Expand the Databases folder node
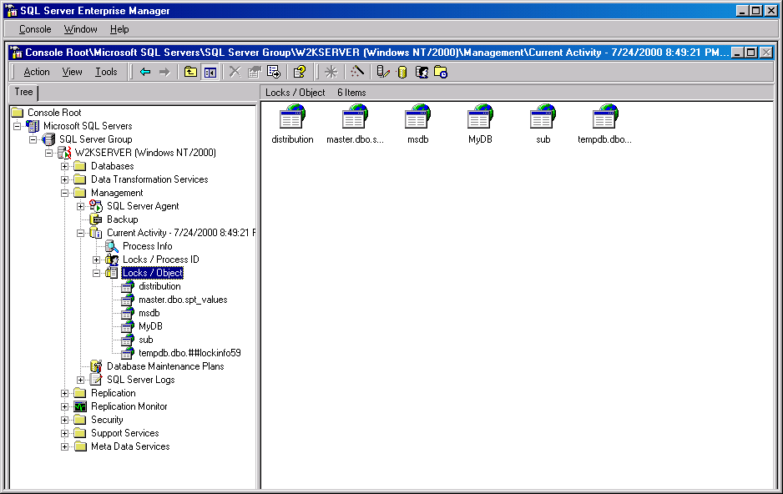The height and width of the screenshot is (494, 783). tap(65, 166)
